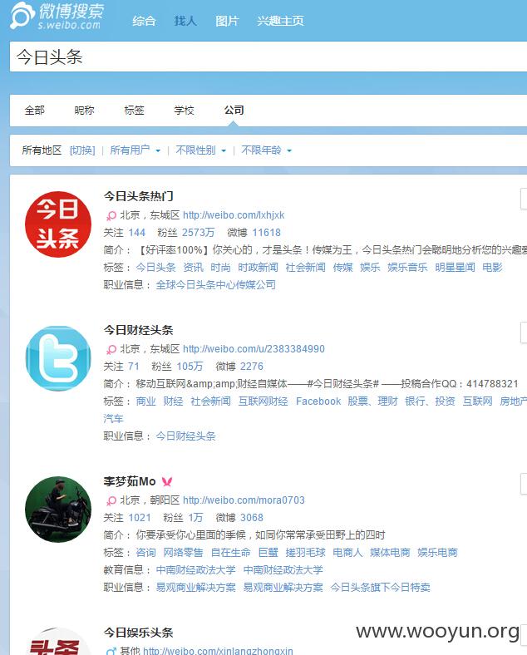Click weibo count 11618
The image size is (527, 655).
coord(267,233)
